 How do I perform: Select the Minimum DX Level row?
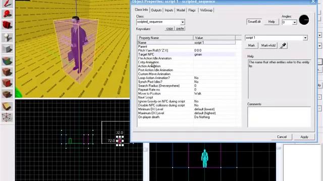coord(186,109)
